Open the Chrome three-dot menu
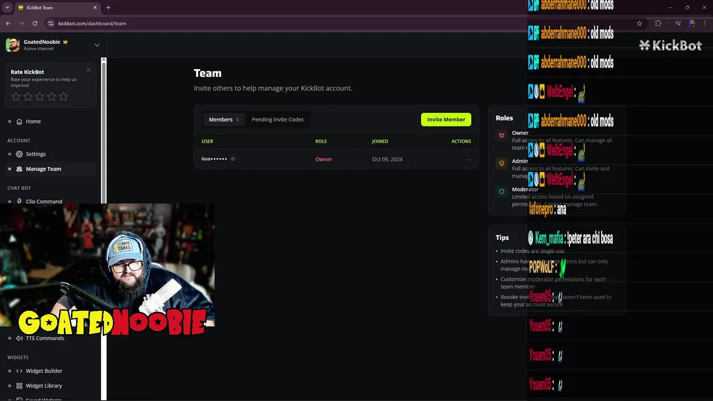The height and width of the screenshot is (401, 713). coord(705,23)
